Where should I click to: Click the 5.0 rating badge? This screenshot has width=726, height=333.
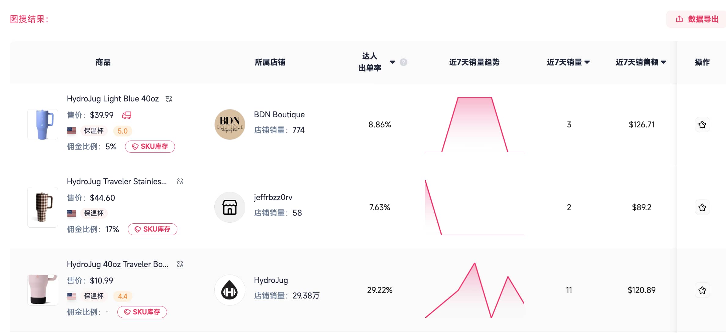pos(122,131)
